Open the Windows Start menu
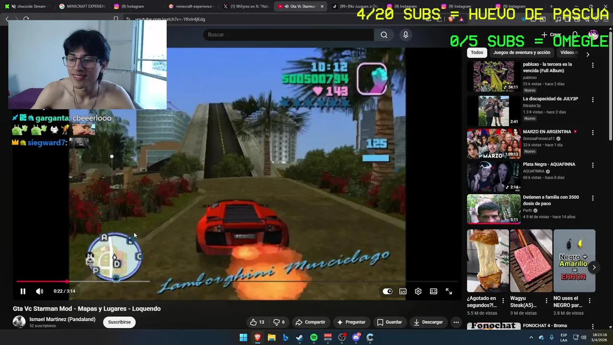This screenshot has width=613, height=345. pos(243,337)
